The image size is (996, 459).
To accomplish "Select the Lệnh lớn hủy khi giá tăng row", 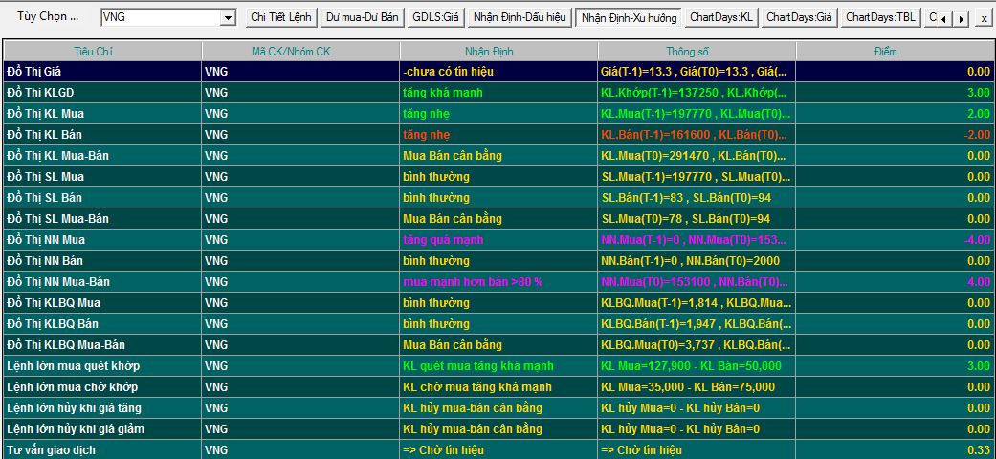I will tap(498, 407).
